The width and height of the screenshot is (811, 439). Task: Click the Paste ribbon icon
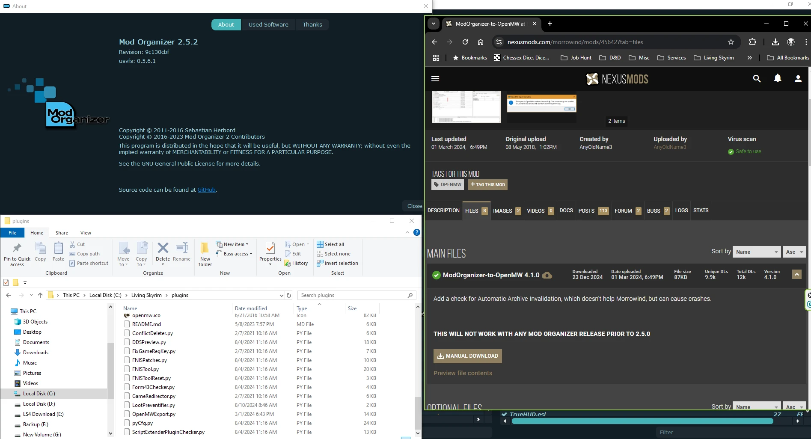[x=58, y=251]
